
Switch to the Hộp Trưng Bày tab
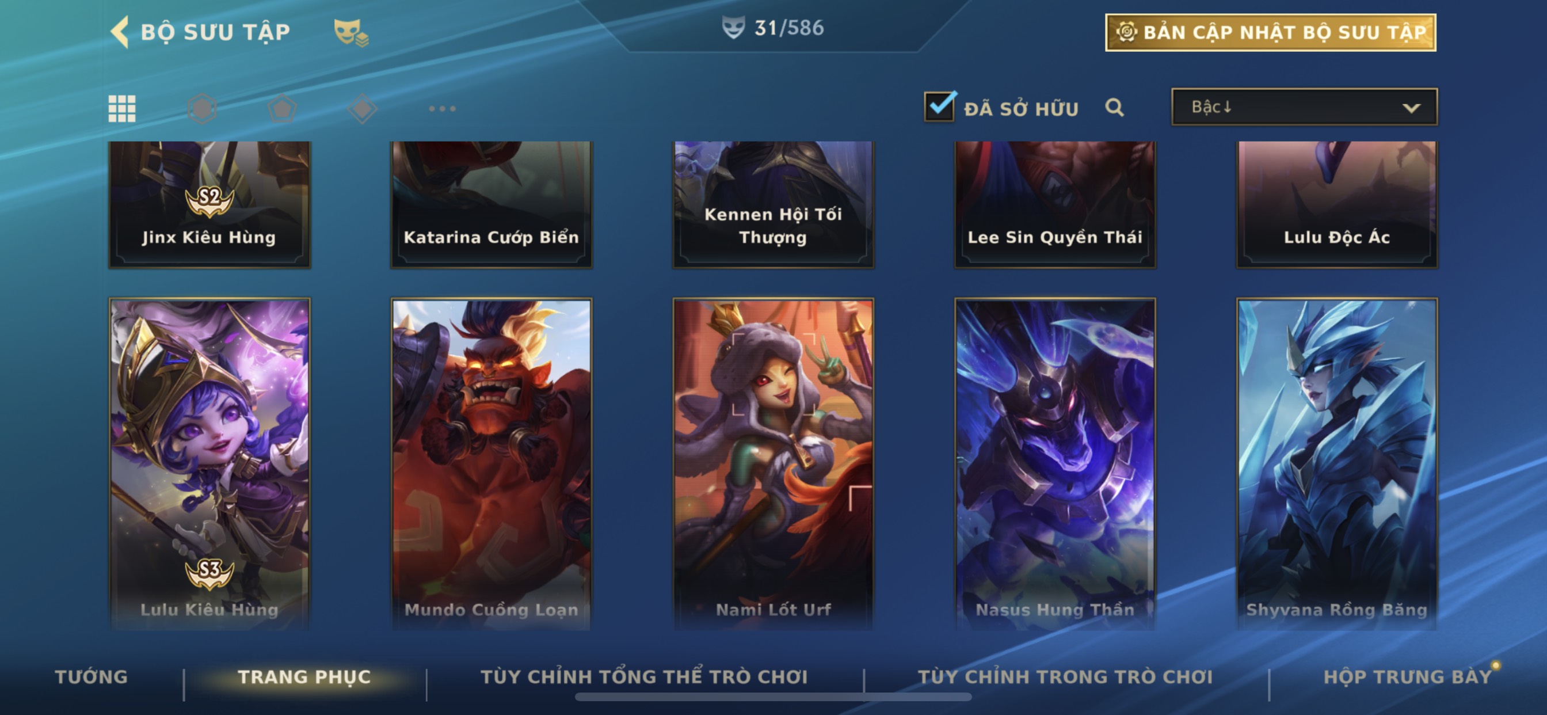pyautogui.click(x=1408, y=676)
